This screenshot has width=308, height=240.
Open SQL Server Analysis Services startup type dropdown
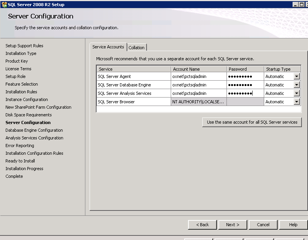[x=296, y=93]
